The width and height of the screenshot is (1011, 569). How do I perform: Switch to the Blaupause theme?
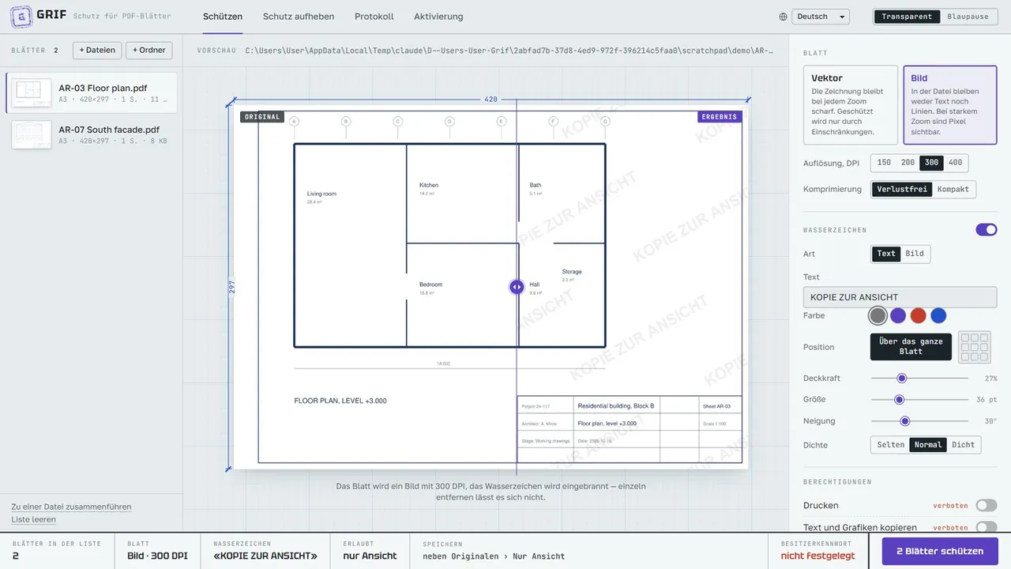(x=968, y=17)
